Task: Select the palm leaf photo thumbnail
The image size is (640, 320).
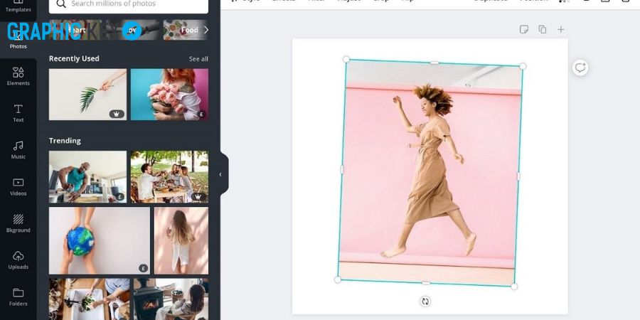Action: 87,95
